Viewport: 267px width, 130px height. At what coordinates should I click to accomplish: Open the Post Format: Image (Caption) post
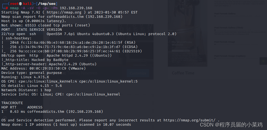229,56
